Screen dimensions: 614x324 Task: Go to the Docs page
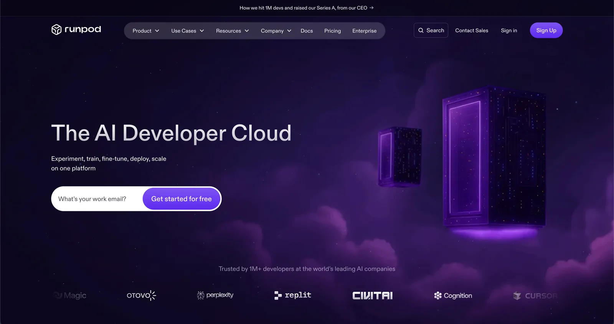pyautogui.click(x=307, y=31)
